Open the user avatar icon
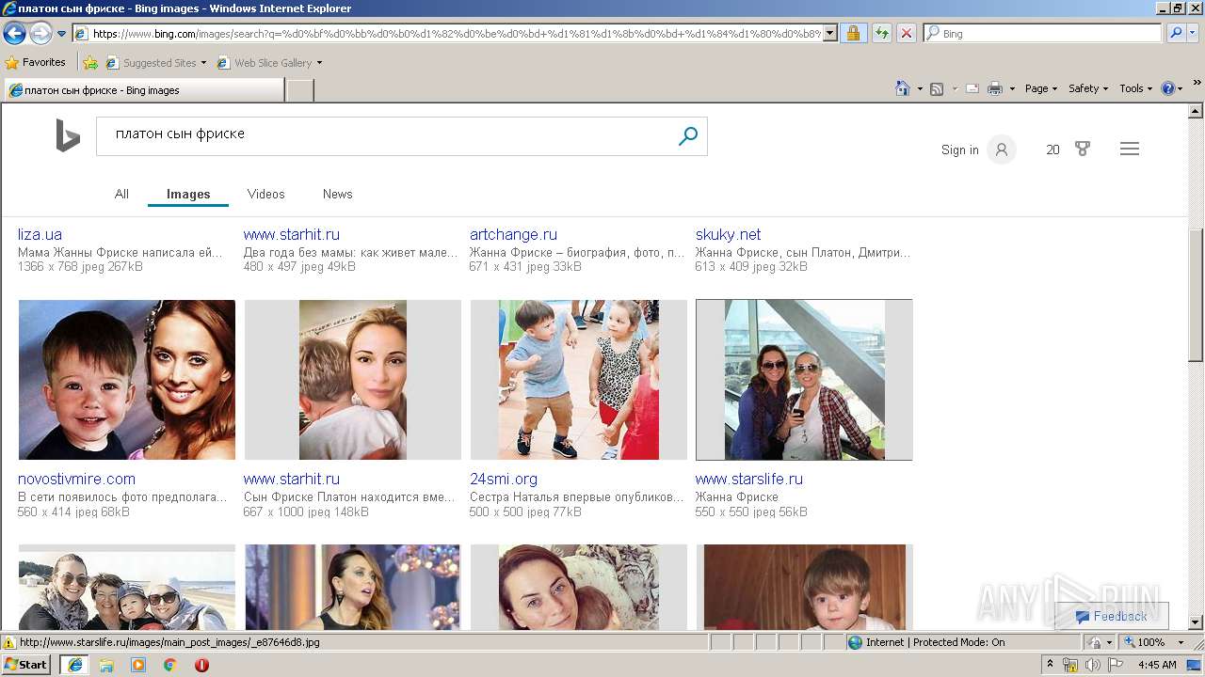 point(1002,150)
